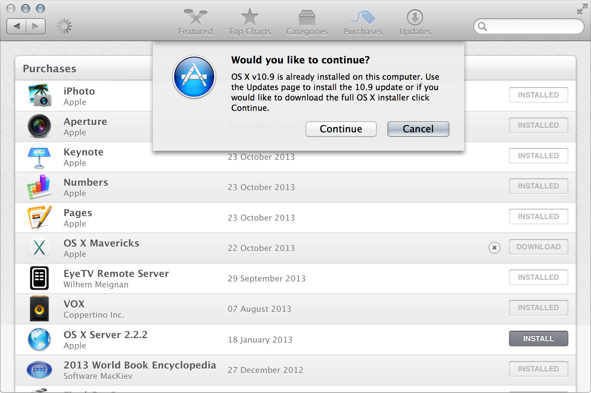Click the date 27 December 2012
This screenshot has width=591, height=393.
(265, 370)
